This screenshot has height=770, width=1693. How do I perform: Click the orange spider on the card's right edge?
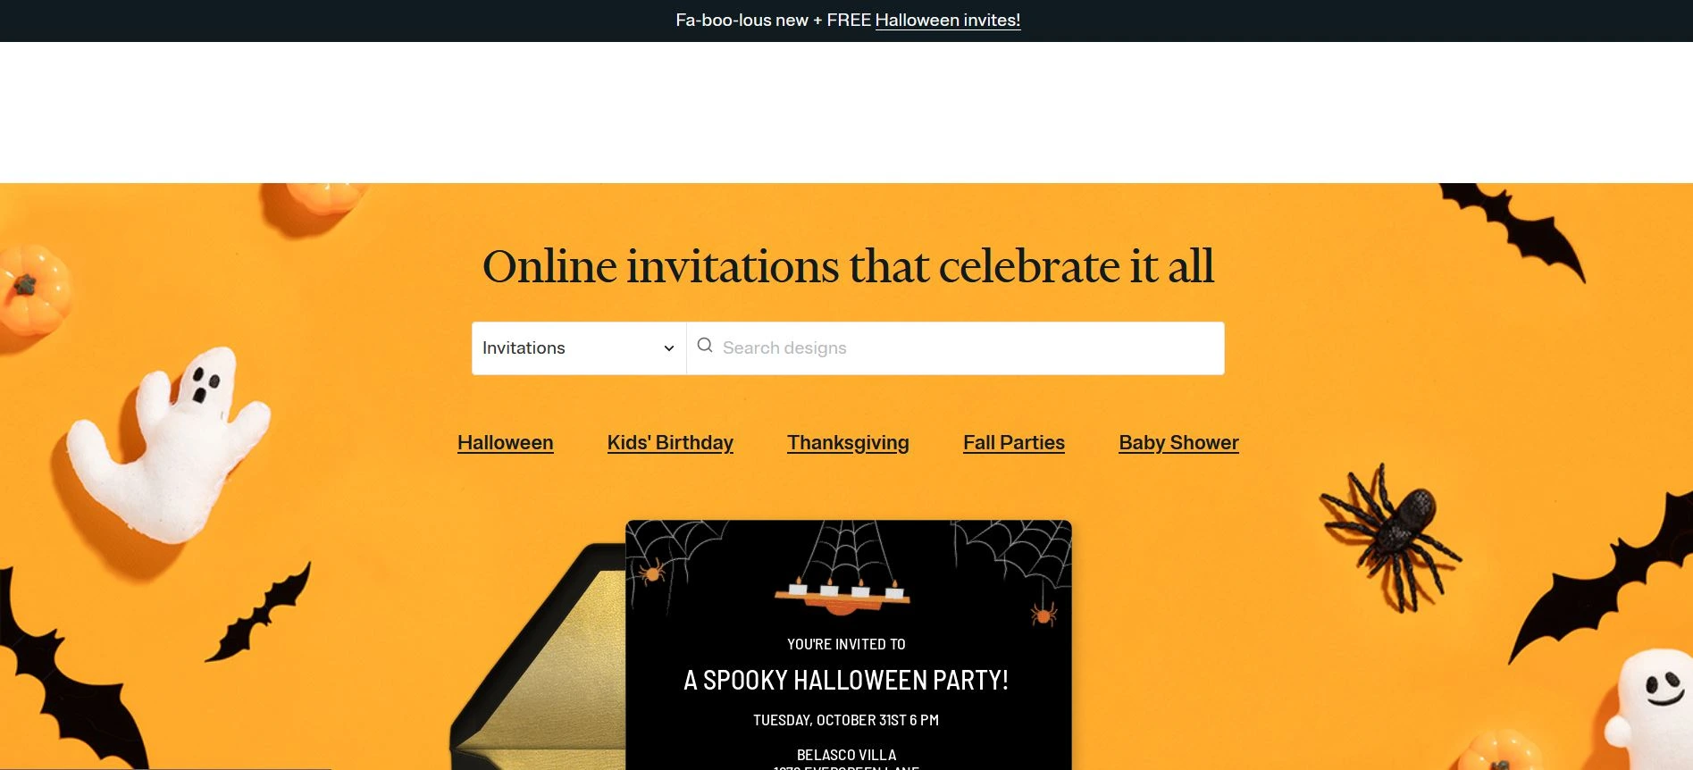point(1043,614)
